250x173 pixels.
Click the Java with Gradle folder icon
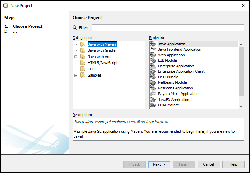[83, 50]
